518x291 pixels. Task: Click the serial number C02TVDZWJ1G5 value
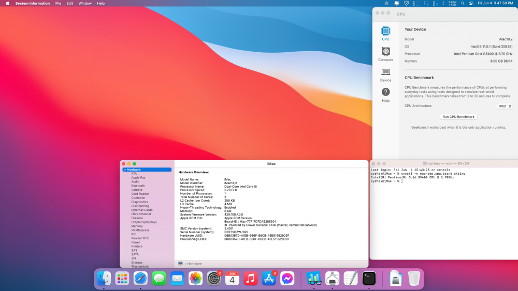pos(236,232)
